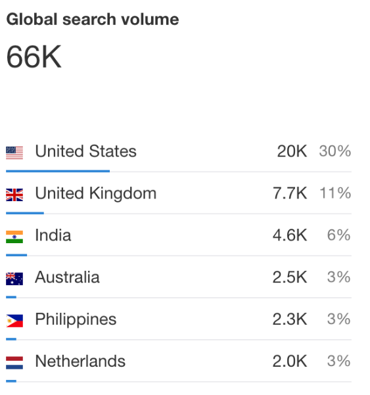Screen dimensions: 370x395
Task: Open the Australia country row
Action: coord(179,277)
